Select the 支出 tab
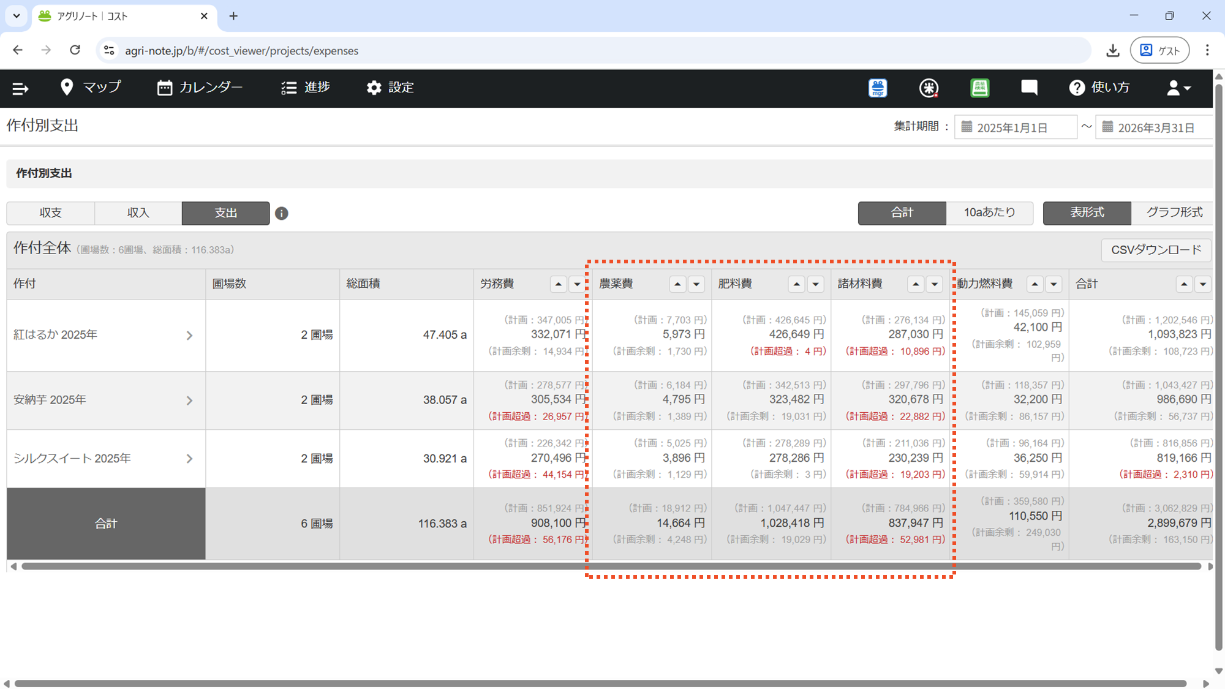The image size is (1225, 689). click(x=226, y=213)
